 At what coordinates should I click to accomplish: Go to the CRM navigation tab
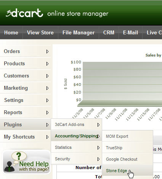(109, 32)
